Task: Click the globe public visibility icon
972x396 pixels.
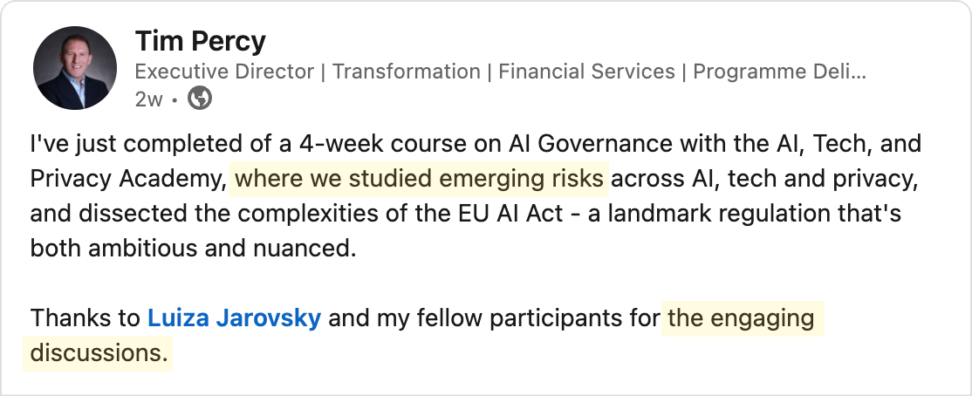Action: 200,99
